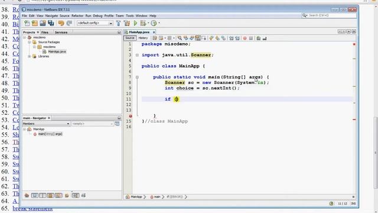Image resolution: width=378 pixels, height=213 pixels.
Task: Click main in the editor breadcrumb bar
Action: (x=157, y=197)
